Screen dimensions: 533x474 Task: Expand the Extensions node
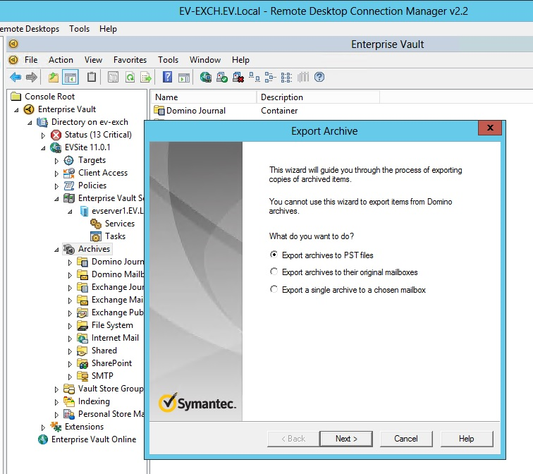[x=43, y=427]
